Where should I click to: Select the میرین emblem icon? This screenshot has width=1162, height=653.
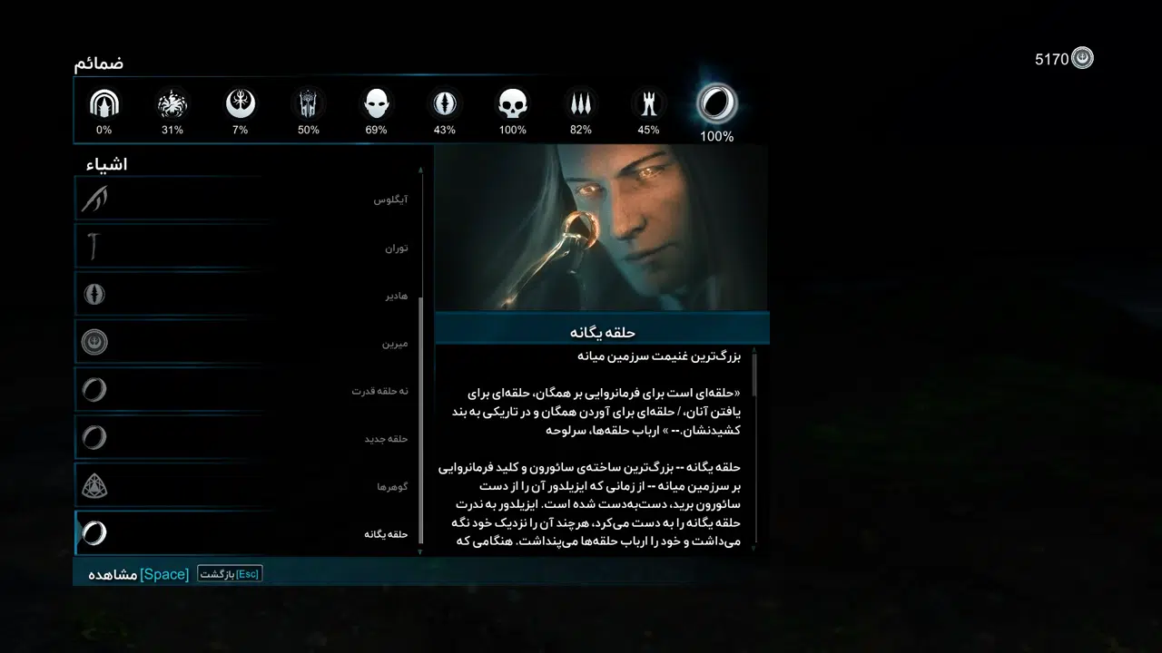[x=94, y=342]
